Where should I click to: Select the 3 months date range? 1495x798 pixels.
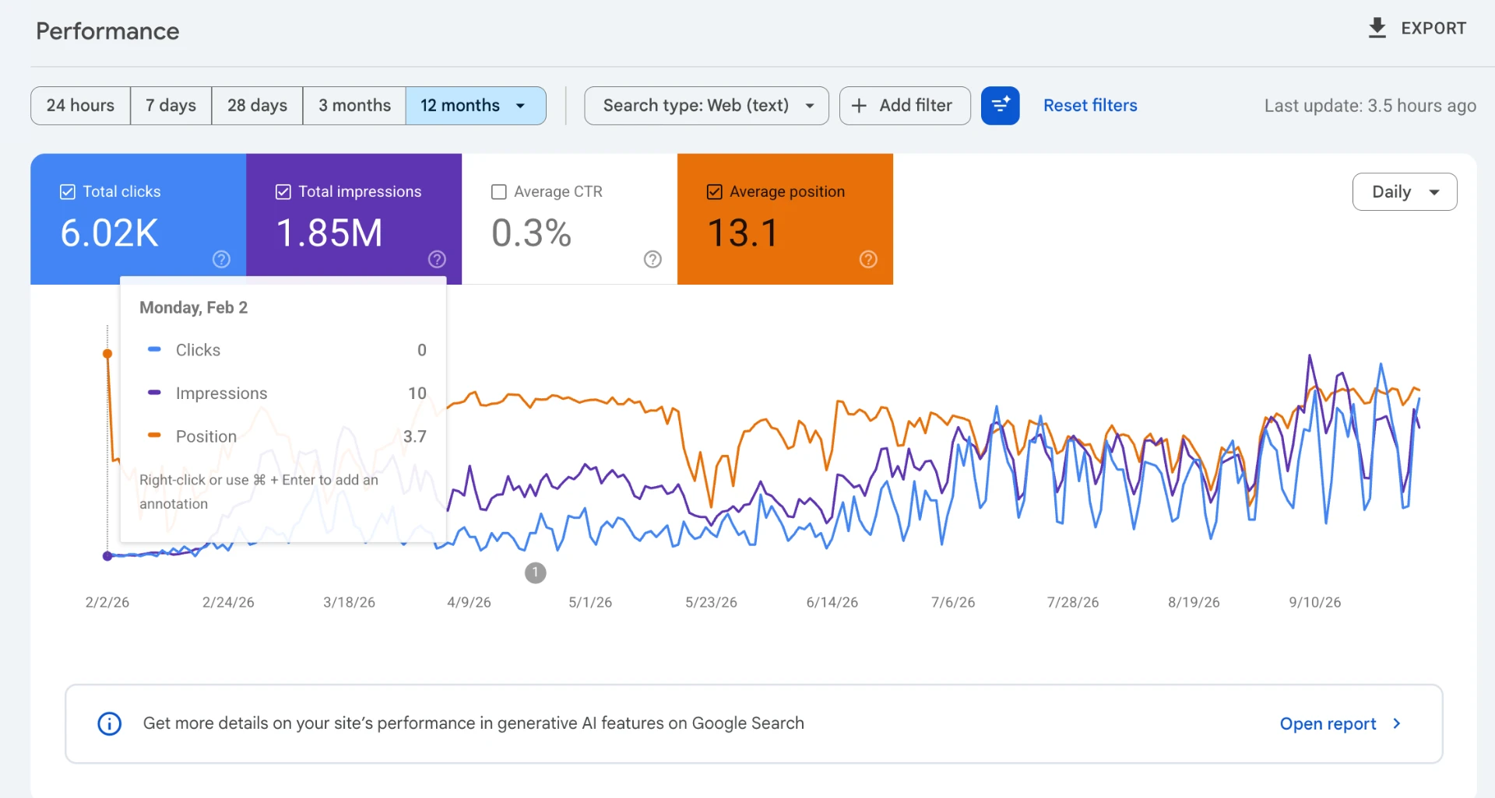354,105
